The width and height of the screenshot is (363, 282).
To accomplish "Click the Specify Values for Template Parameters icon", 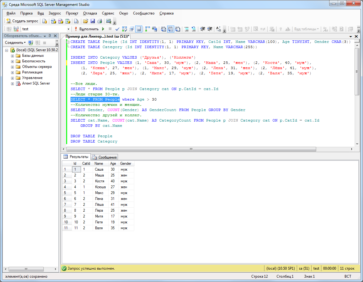I will pyautogui.click(x=219, y=29).
